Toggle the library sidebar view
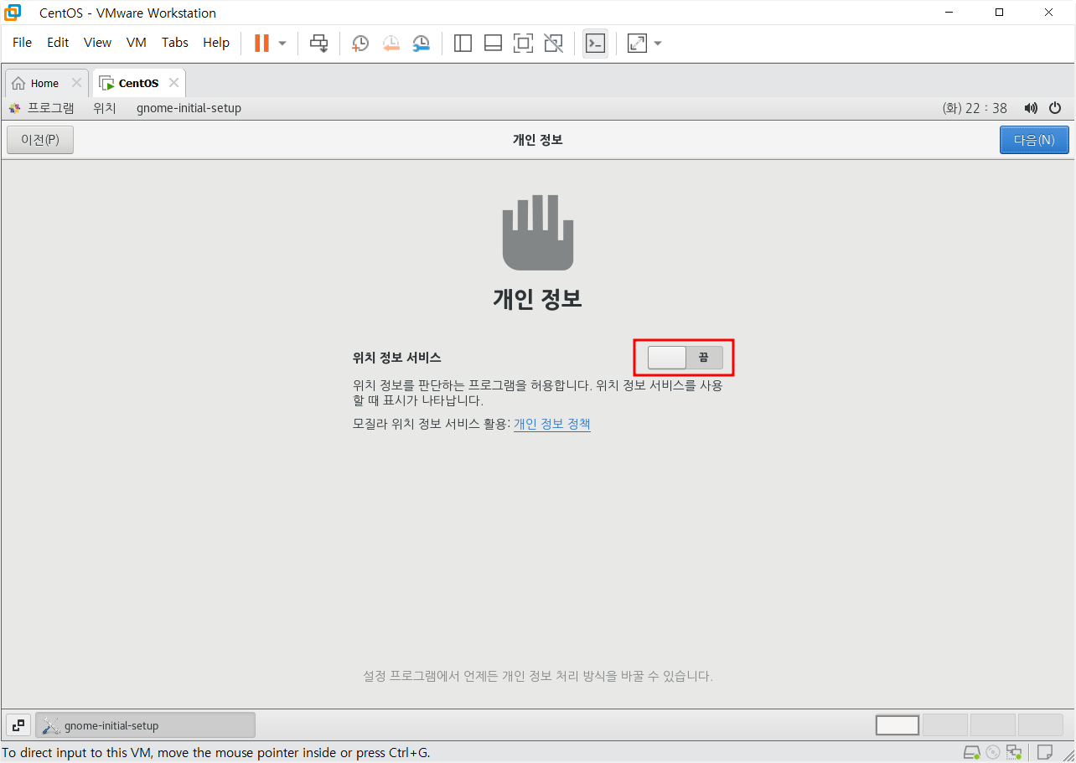This screenshot has height=763, width=1076. (463, 43)
